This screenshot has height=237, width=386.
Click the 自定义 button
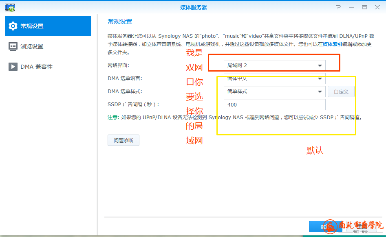(x=341, y=91)
